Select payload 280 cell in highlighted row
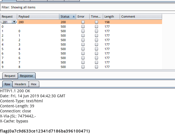Viewport: 175px width, 137px height. pyautogui.click(x=21, y=22)
